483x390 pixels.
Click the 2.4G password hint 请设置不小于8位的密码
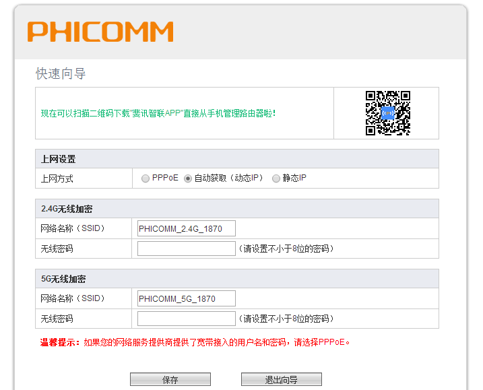click(286, 249)
